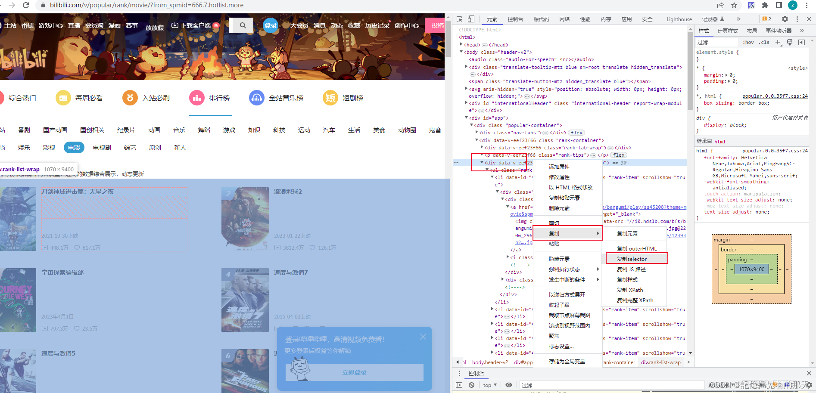Open the 入站必刷 icon
Image resolution: width=816 pixels, height=393 pixels.
point(130,98)
